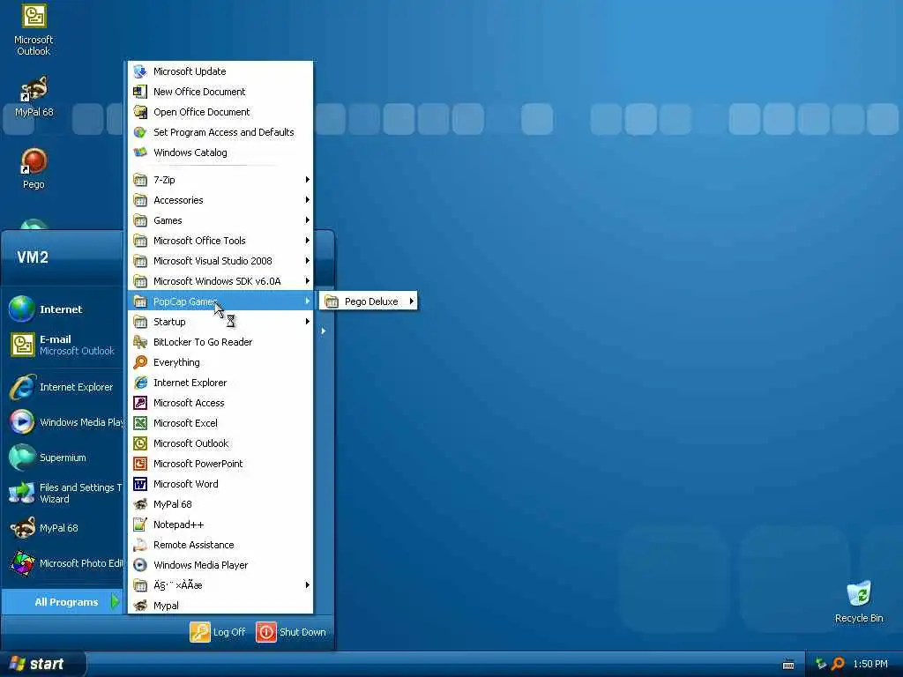Screen dimensions: 903x677
Task: Click Everything magnifier icon in system tray
Action: tap(838, 664)
